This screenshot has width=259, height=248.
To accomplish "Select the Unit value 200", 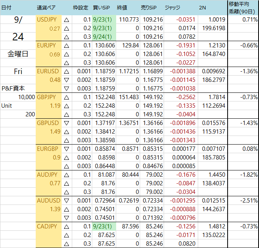I will (x=30, y=114).
